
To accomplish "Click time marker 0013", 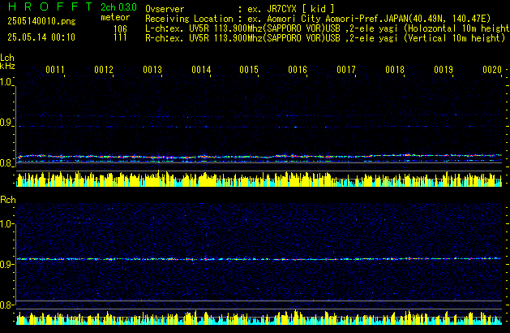I will 152,70.
